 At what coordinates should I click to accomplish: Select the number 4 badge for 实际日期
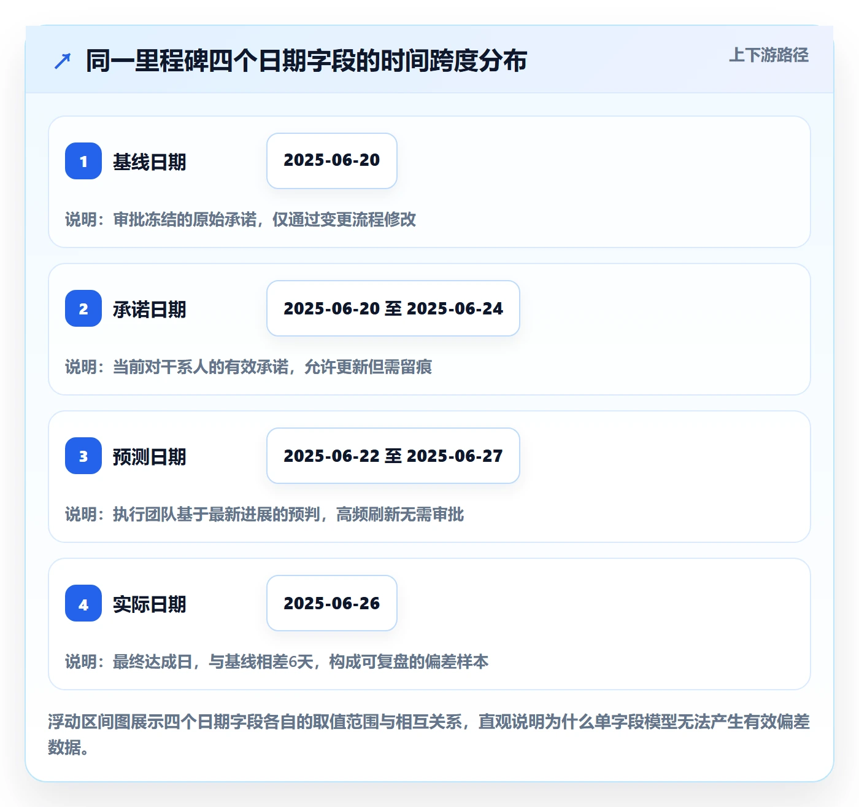pos(83,603)
